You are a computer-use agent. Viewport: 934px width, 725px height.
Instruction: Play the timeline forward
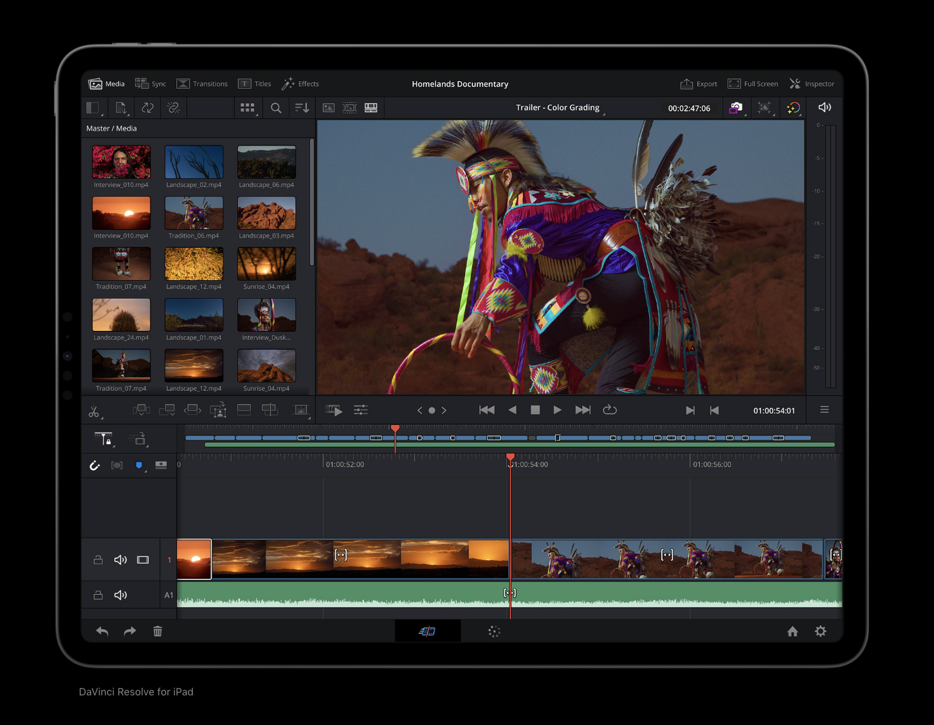click(x=557, y=410)
